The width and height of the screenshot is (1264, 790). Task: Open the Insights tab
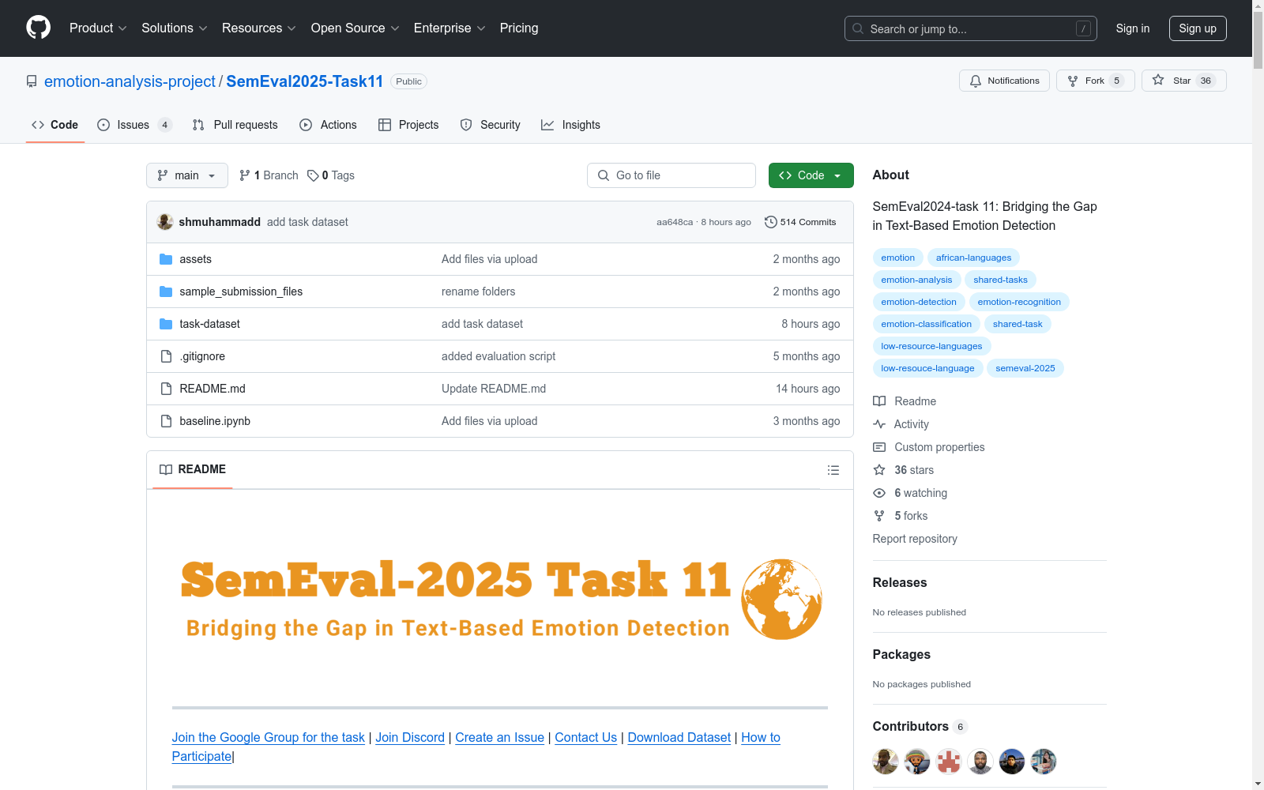(571, 125)
